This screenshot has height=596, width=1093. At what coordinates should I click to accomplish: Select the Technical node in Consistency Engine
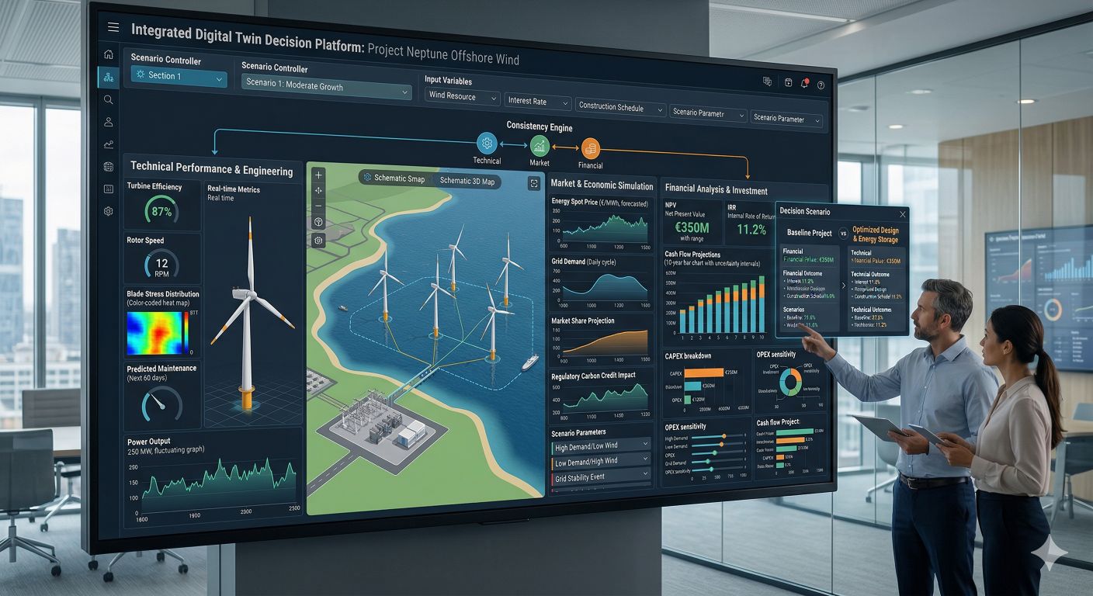pos(487,143)
